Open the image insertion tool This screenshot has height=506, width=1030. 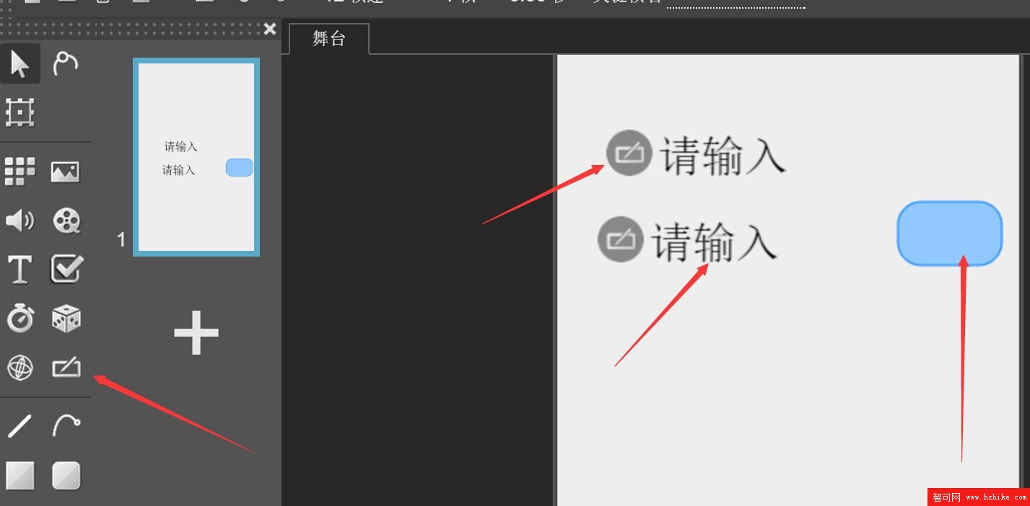(x=66, y=172)
